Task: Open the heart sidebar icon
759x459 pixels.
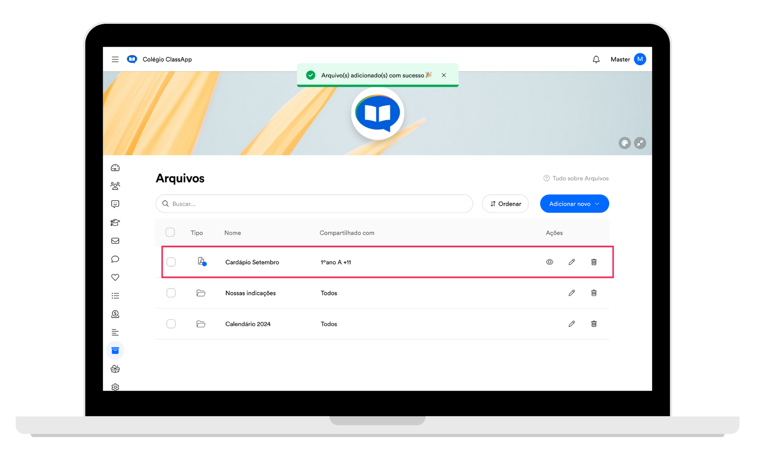Action: 115,277
